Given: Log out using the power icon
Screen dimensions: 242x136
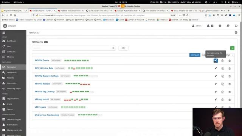Looking at the screenshot, I should click(x=236, y=26).
